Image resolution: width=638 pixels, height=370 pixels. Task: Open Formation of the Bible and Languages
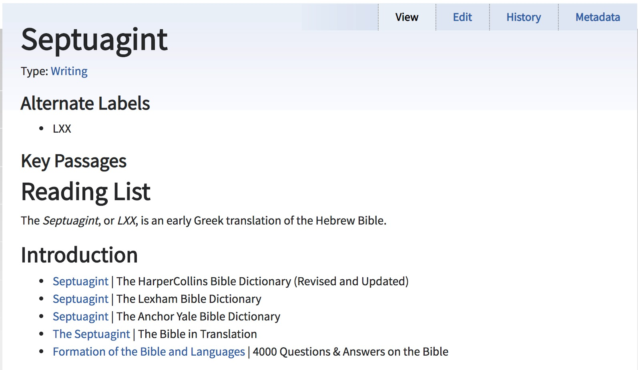148,352
